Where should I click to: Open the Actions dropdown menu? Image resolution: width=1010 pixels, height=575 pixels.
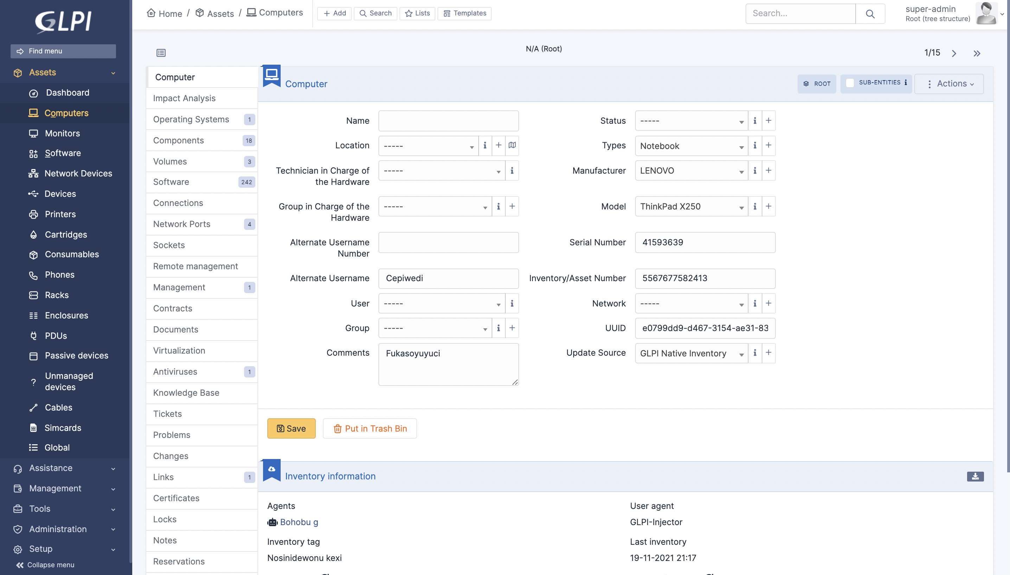(x=949, y=84)
